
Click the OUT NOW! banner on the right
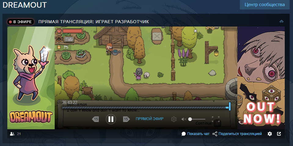(261, 78)
